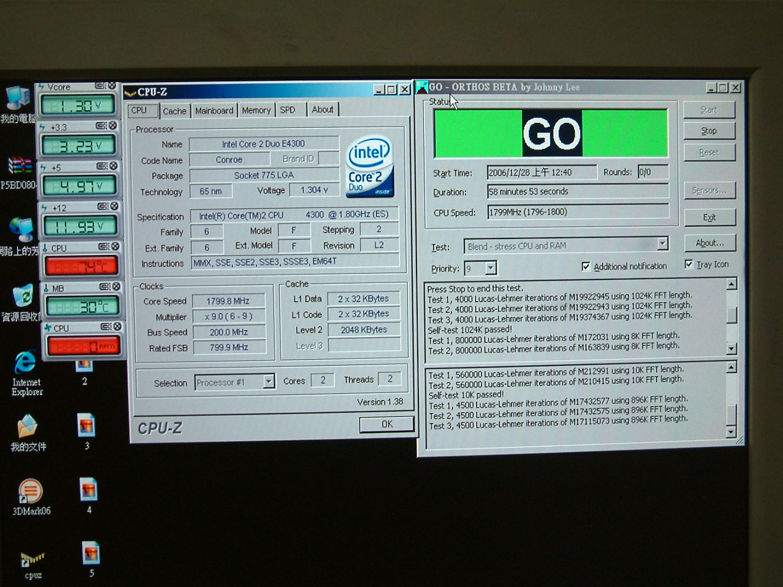Screen dimensions: 783x587
Task: Close the +5 voltage widget
Action: click(x=113, y=166)
